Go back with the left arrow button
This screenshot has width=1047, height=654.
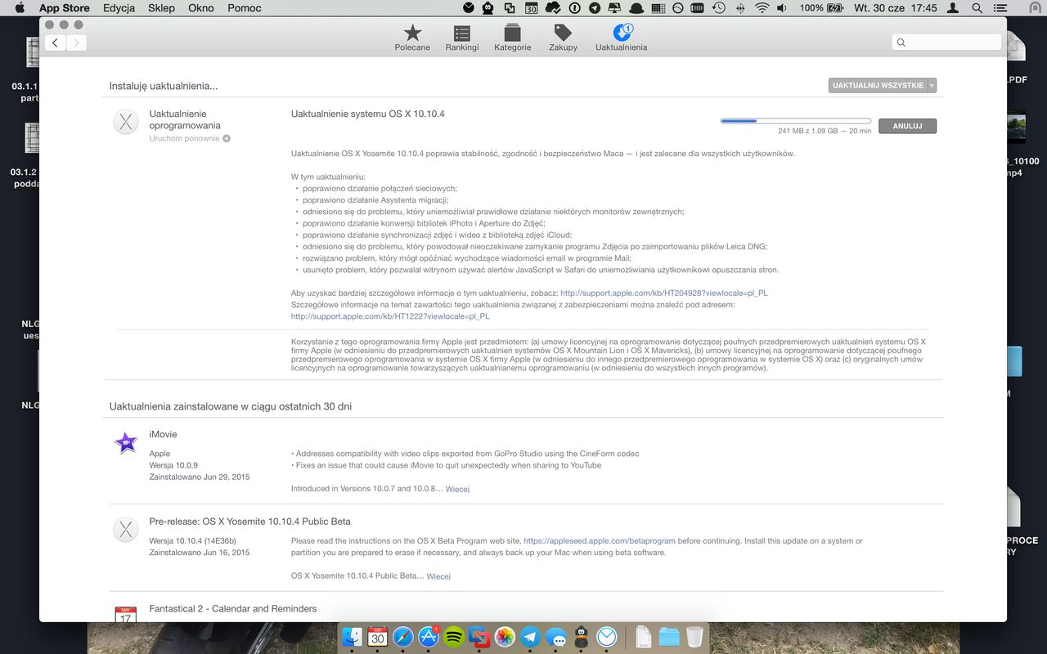55,43
